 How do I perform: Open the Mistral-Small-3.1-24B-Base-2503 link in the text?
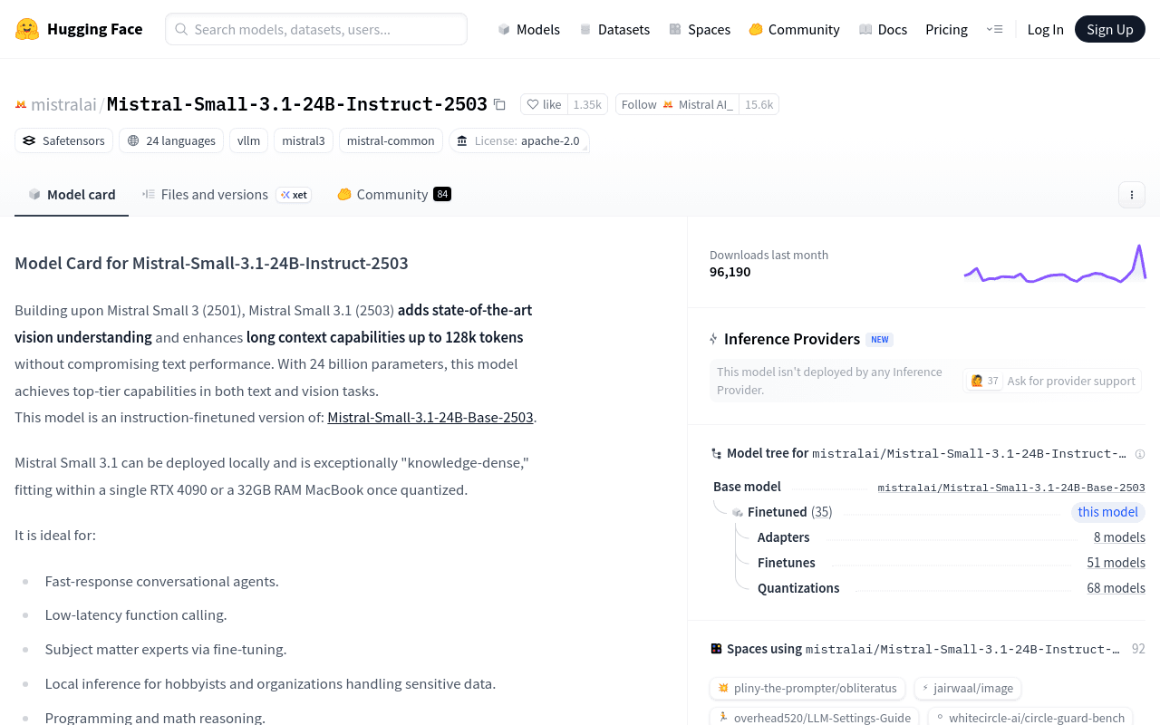pyautogui.click(x=430, y=418)
